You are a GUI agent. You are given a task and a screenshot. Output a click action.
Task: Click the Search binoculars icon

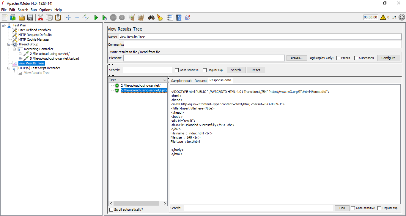pyautogui.click(x=151, y=18)
